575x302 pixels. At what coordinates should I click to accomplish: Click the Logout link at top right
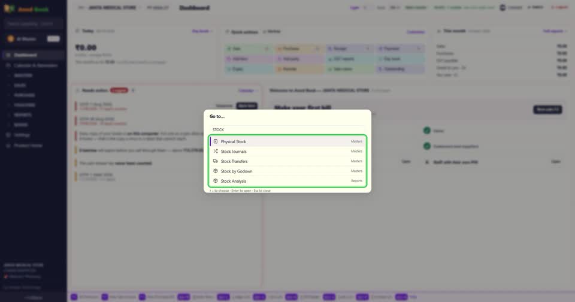tap(559, 7)
